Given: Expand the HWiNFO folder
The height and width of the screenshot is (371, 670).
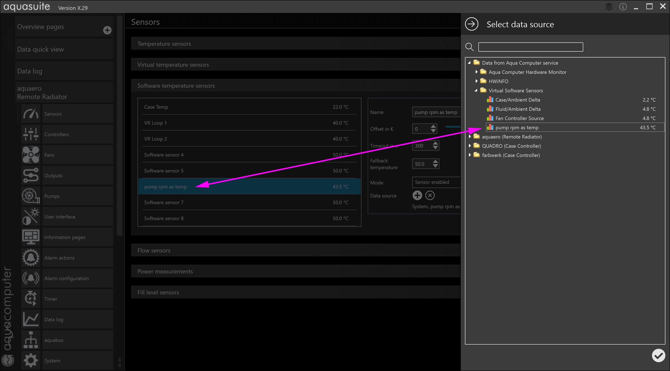Looking at the screenshot, I should (x=476, y=81).
